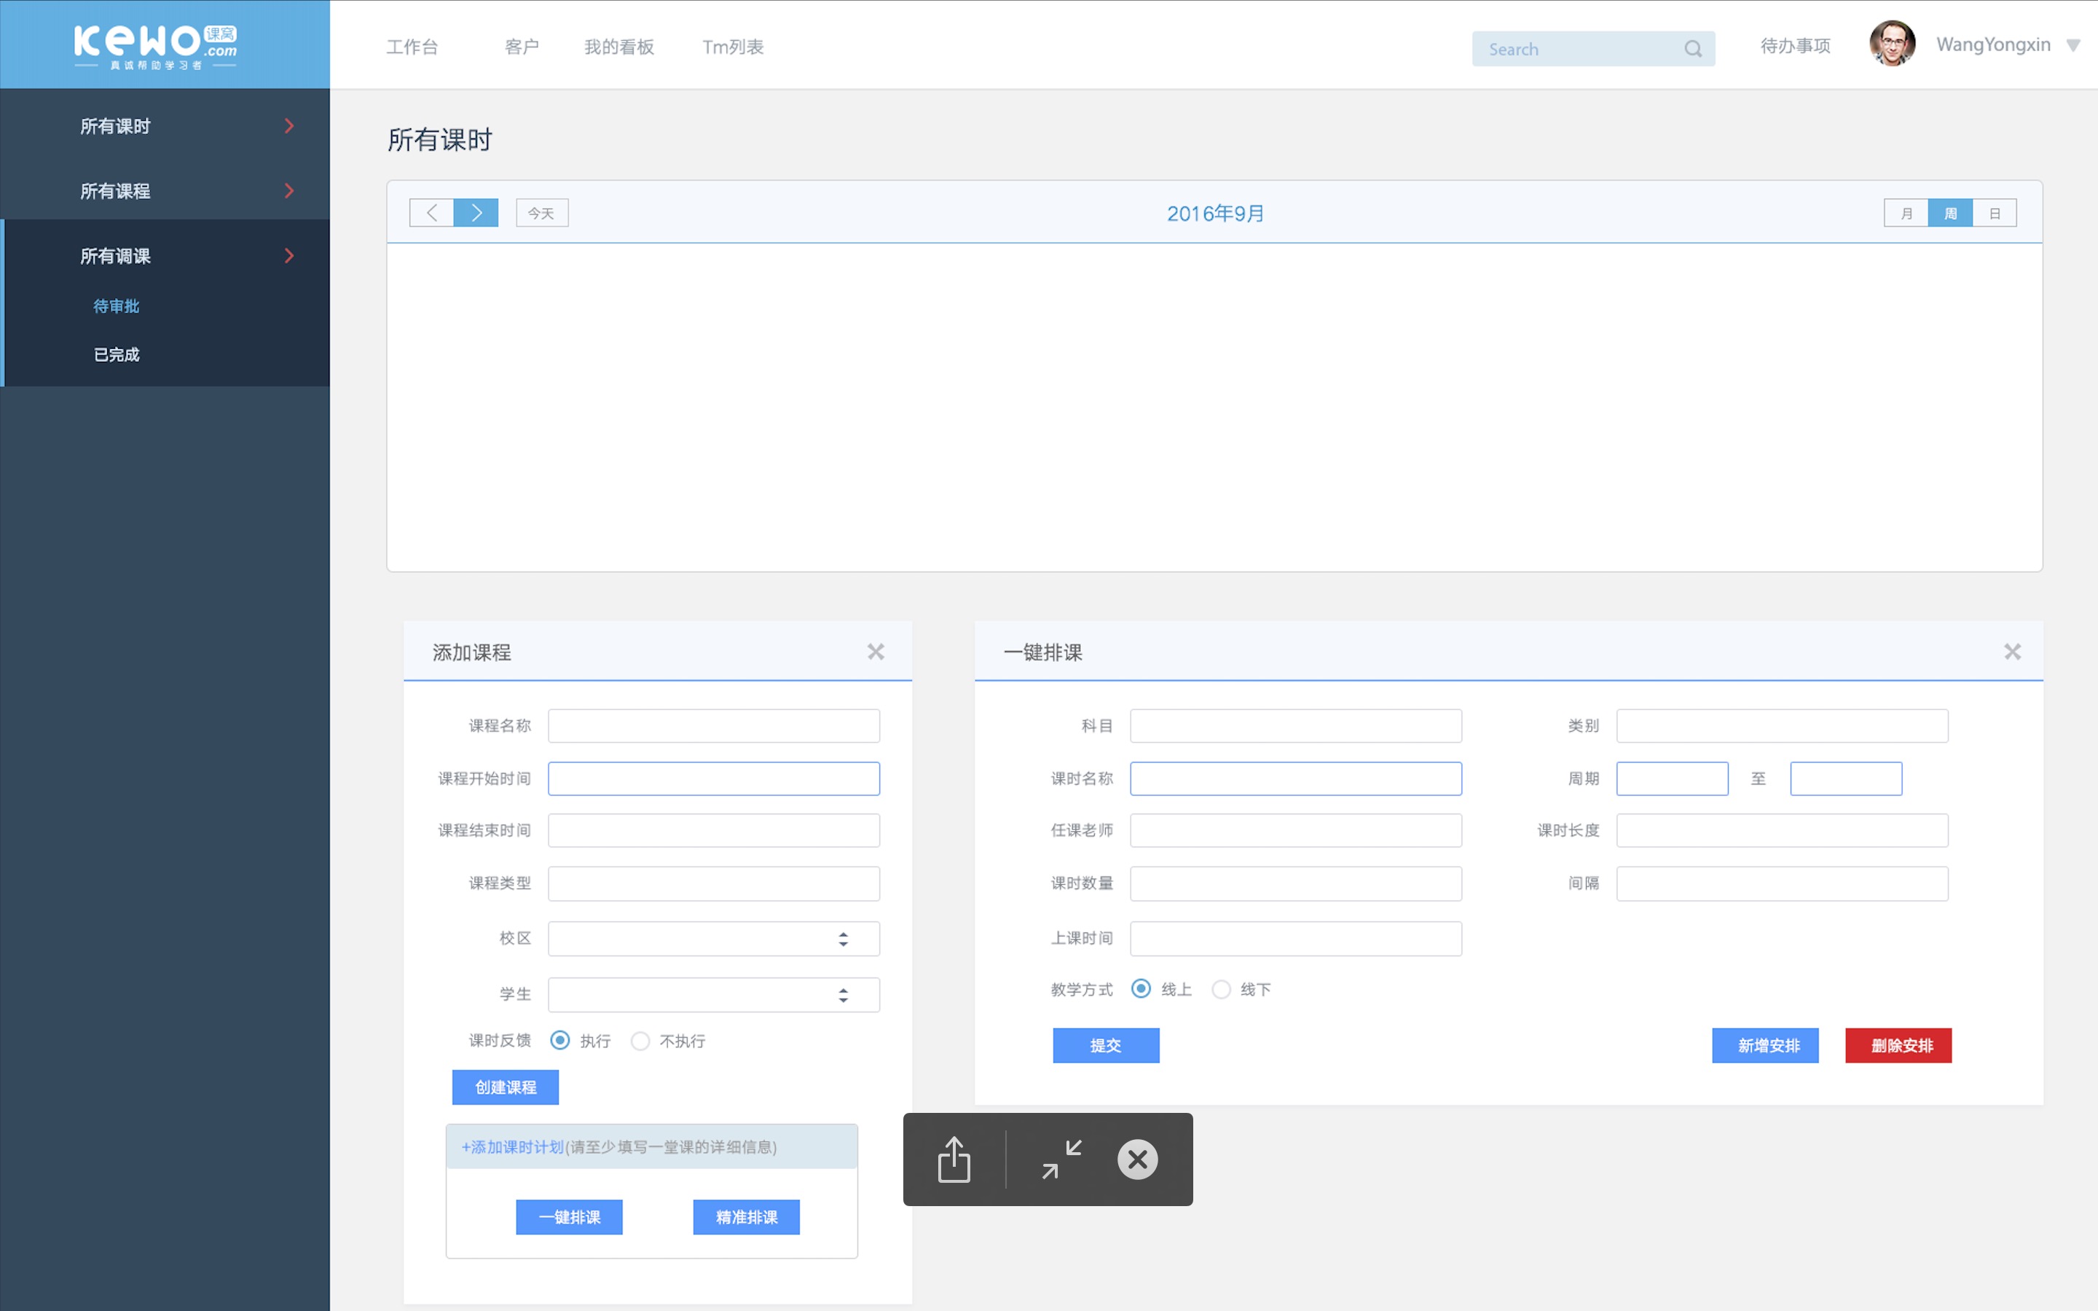Image resolution: width=2098 pixels, height=1311 pixels.
Task: Click the dark round X icon
Action: pos(1137,1160)
